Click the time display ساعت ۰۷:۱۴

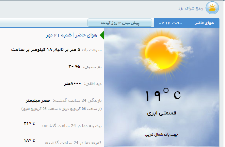pos(171,23)
